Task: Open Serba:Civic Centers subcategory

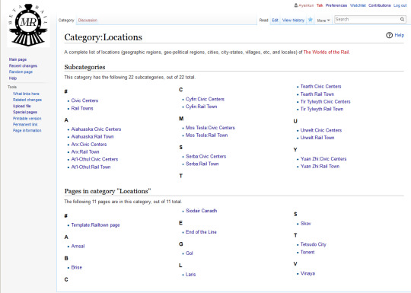Action: (x=205, y=157)
